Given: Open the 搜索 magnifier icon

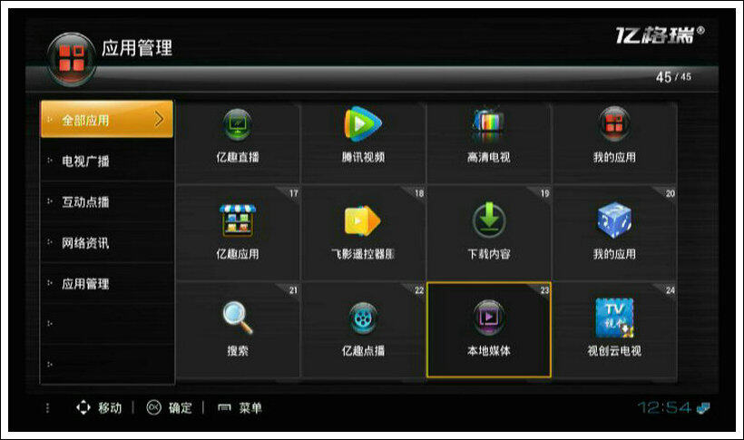Looking at the screenshot, I should tap(237, 318).
